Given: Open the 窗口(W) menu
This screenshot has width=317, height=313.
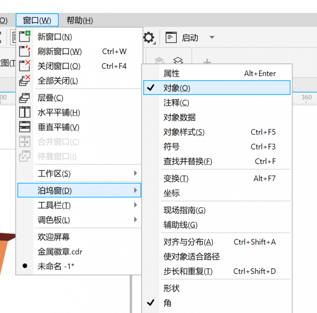Looking at the screenshot, I should pyautogui.click(x=37, y=20).
